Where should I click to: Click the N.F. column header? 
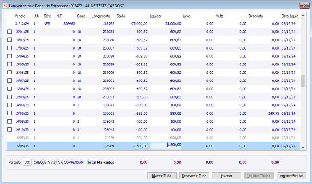pos(60,16)
